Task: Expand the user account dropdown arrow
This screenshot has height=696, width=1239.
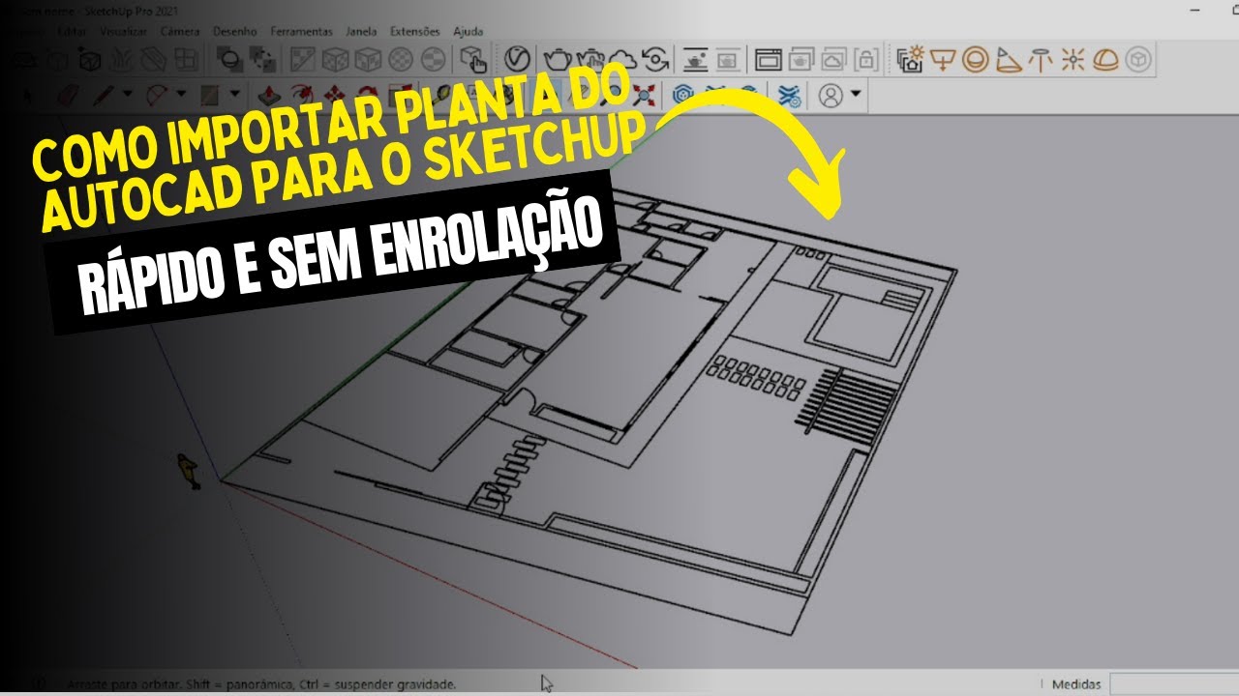Action: point(856,95)
